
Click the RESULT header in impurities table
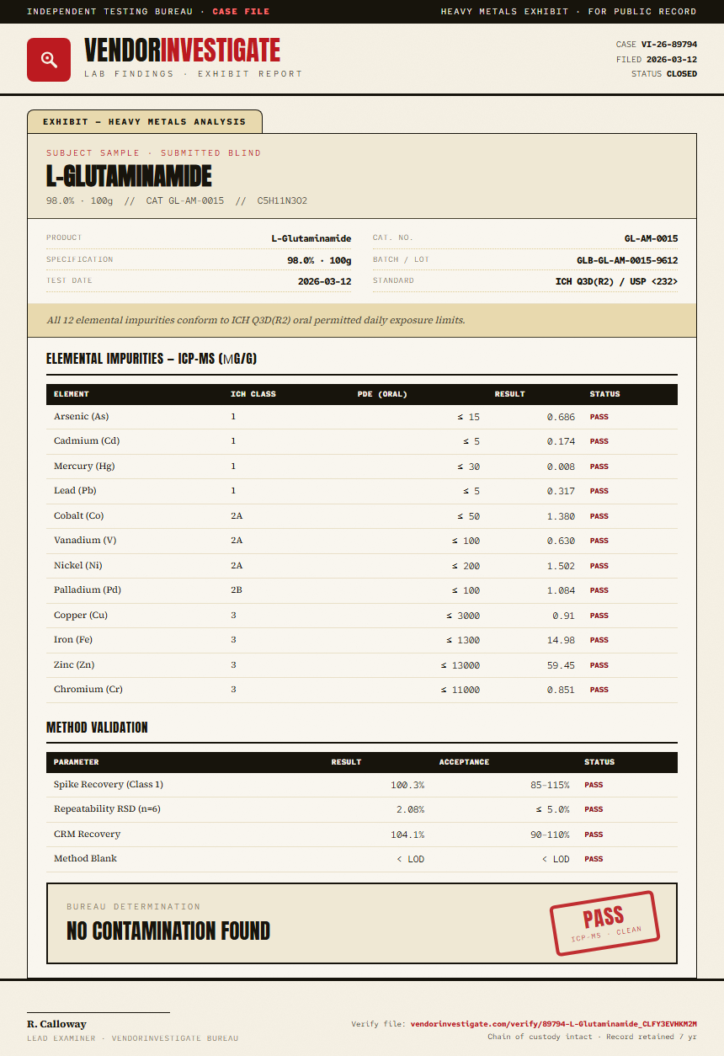(510, 394)
